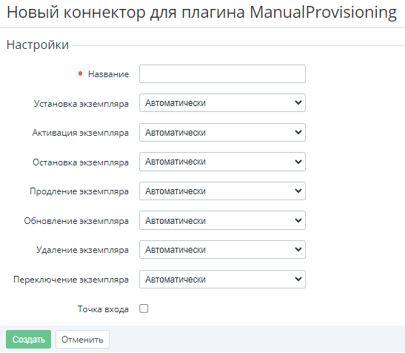The width and height of the screenshot is (405, 353).
Task: Click the chevron arrow of Активация экземпляра
Action: pyautogui.click(x=298, y=132)
